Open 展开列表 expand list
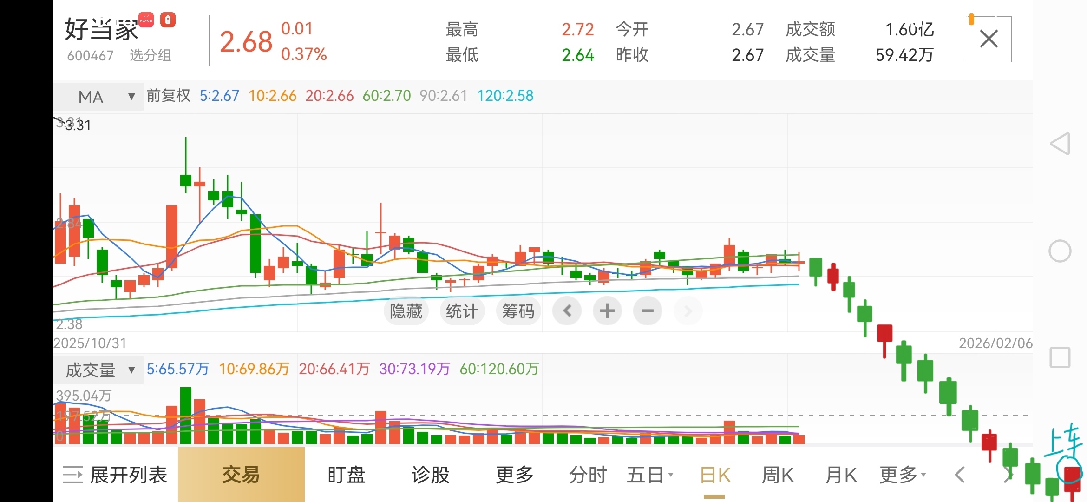1087x502 pixels. pyautogui.click(x=115, y=475)
